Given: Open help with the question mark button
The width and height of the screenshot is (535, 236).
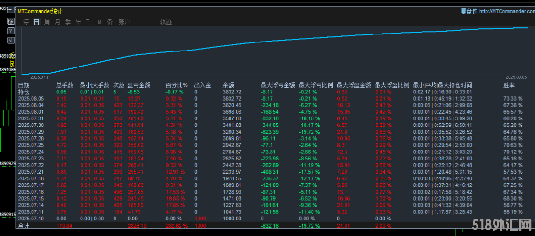Looking at the screenshot, I should click(10, 31).
